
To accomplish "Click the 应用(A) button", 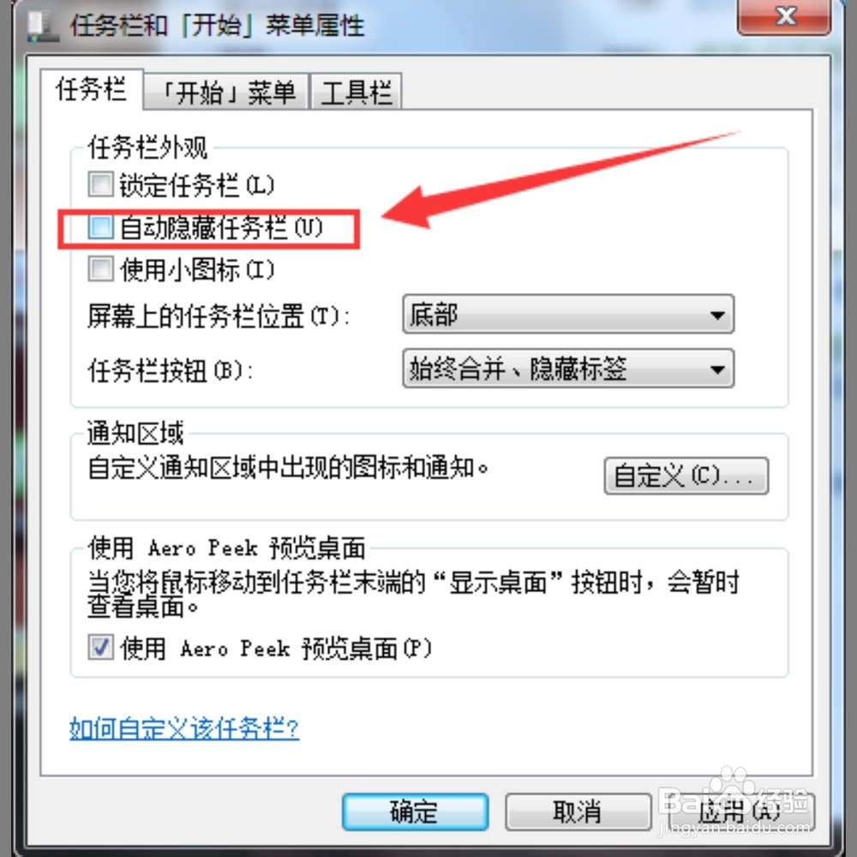I will (x=741, y=812).
